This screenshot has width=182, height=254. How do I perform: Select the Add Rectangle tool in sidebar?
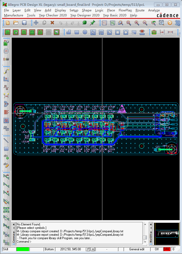(6, 149)
